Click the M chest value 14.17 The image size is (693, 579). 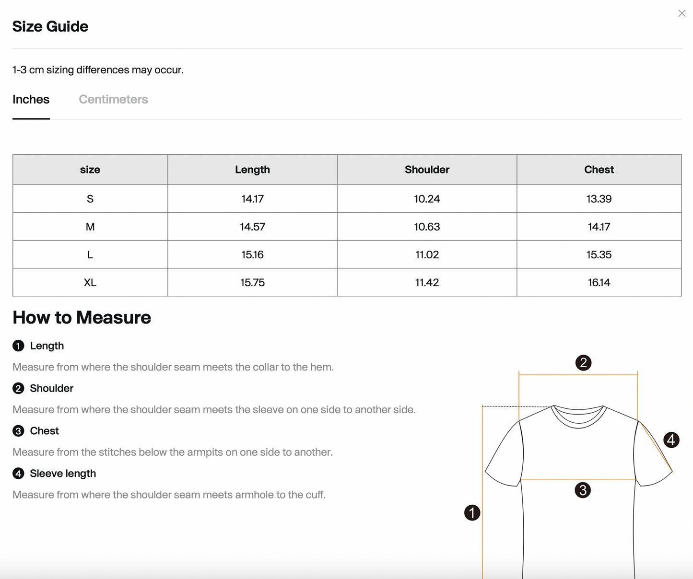(599, 227)
